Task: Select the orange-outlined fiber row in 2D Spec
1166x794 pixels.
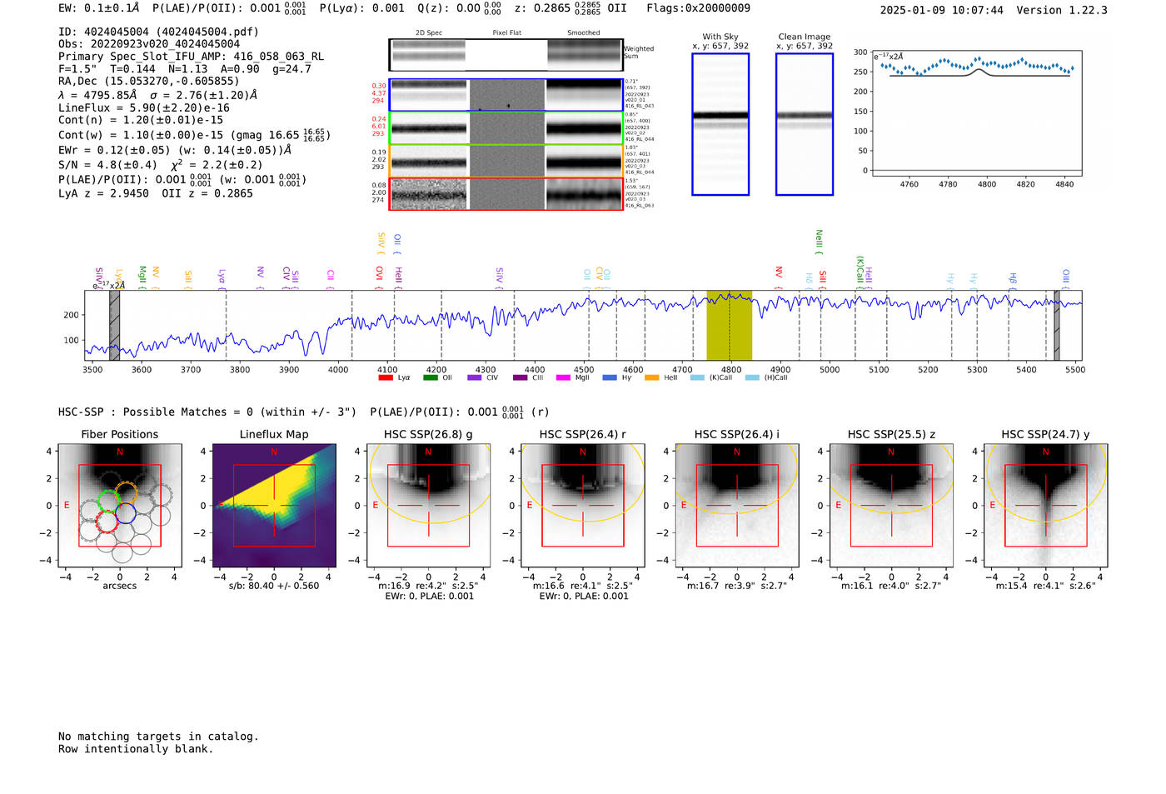Action: coord(506,161)
